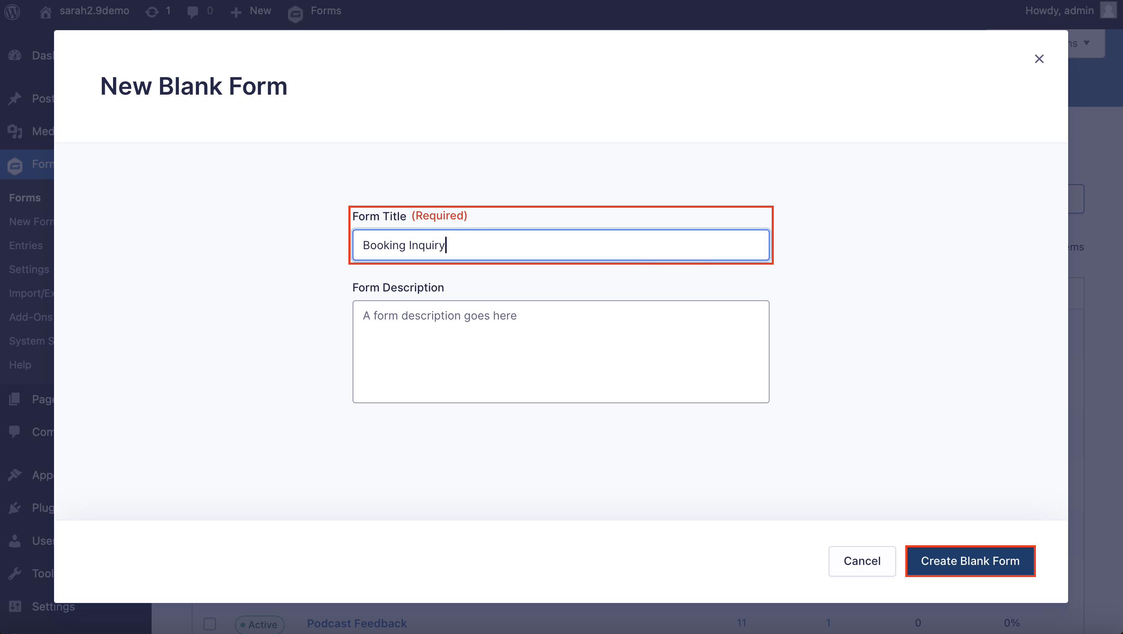
Task: Click the updates icon in admin bar
Action: coord(152,11)
